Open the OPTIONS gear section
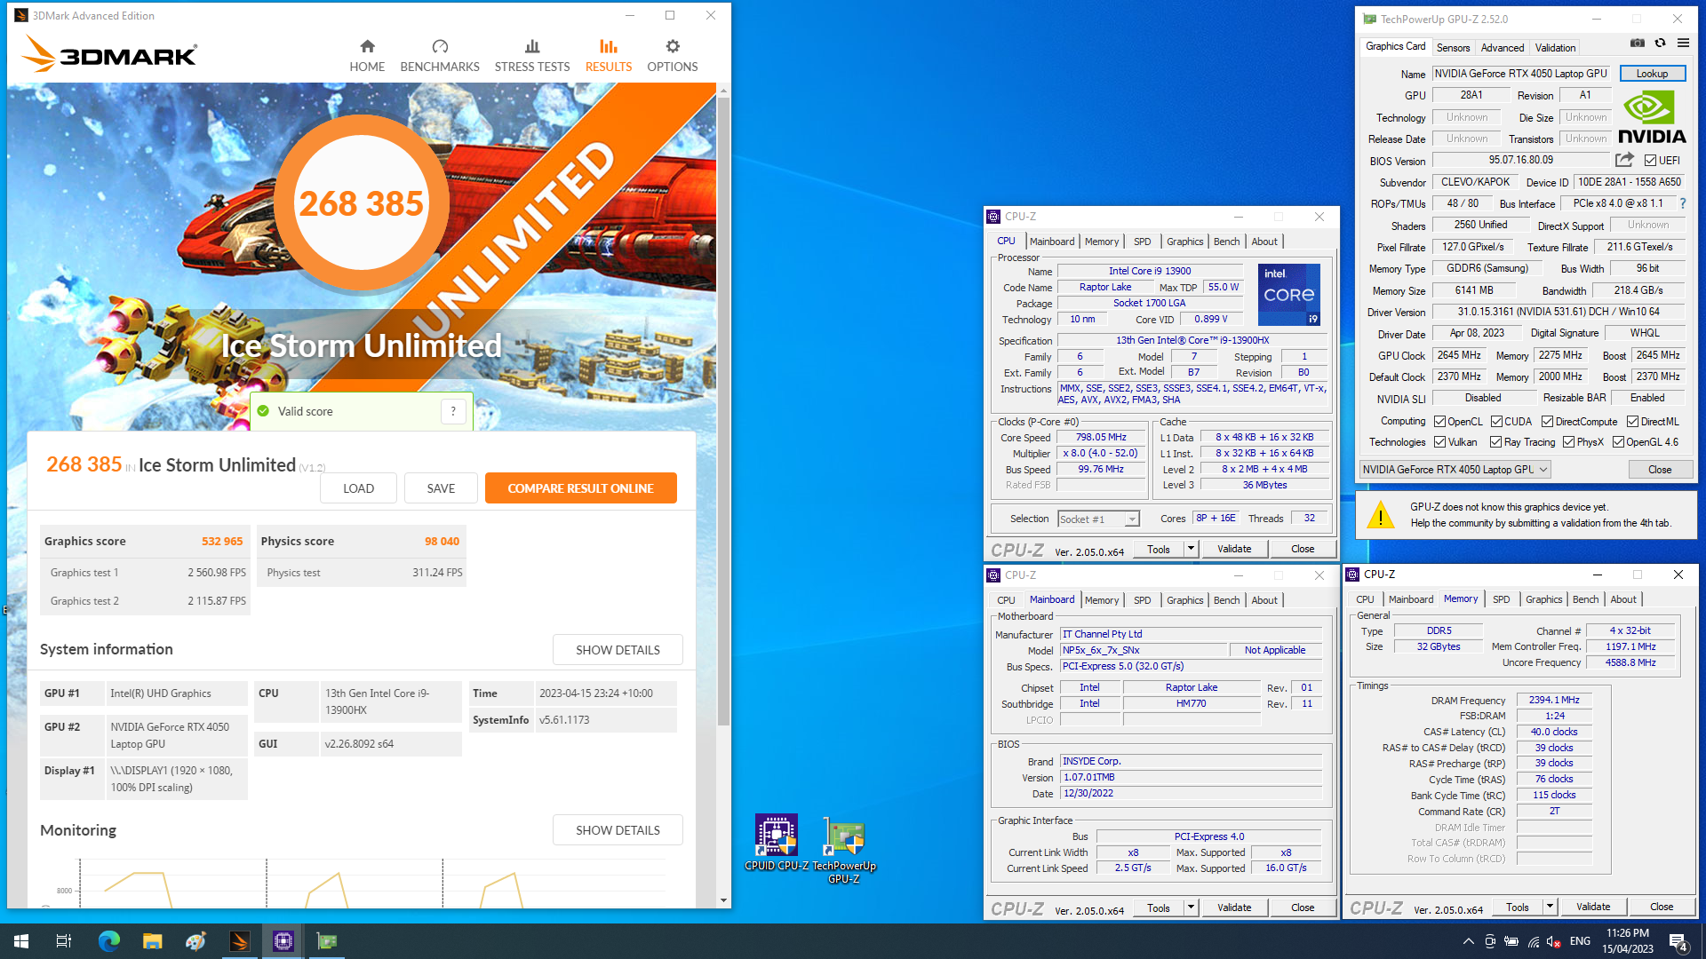Image resolution: width=1706 pixels, height=959 pixels. 673,55
